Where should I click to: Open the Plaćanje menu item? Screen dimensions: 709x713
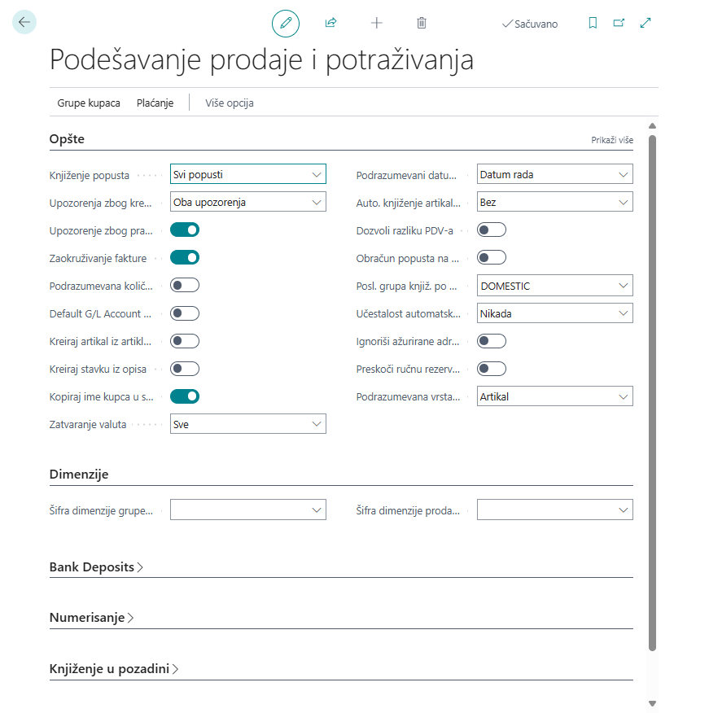[155, 103]
